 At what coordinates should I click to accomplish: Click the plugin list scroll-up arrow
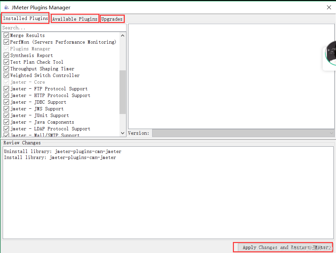click(x=122, y=36)
